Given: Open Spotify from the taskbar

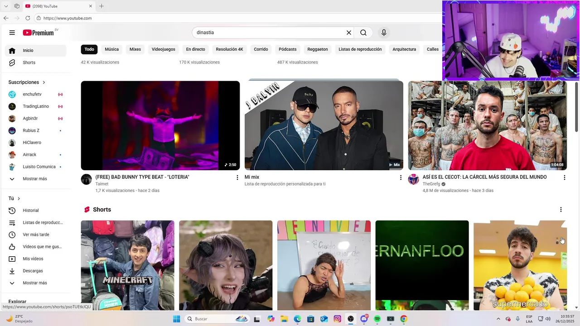Looking at the screenshot, I should point(377,319).
